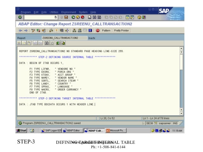Viewport: 203px width, 152px height.
Task: Click the Active/Inactive toggle icon
Action: 38,30
